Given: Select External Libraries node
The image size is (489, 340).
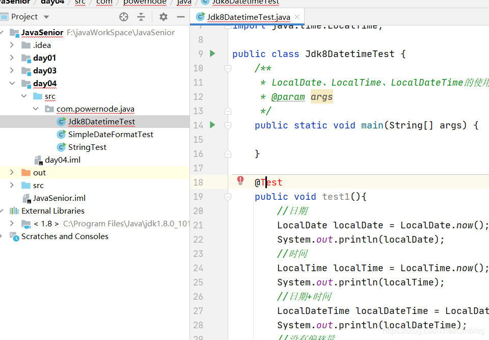Looking at the screenshot, I should 53,211.
